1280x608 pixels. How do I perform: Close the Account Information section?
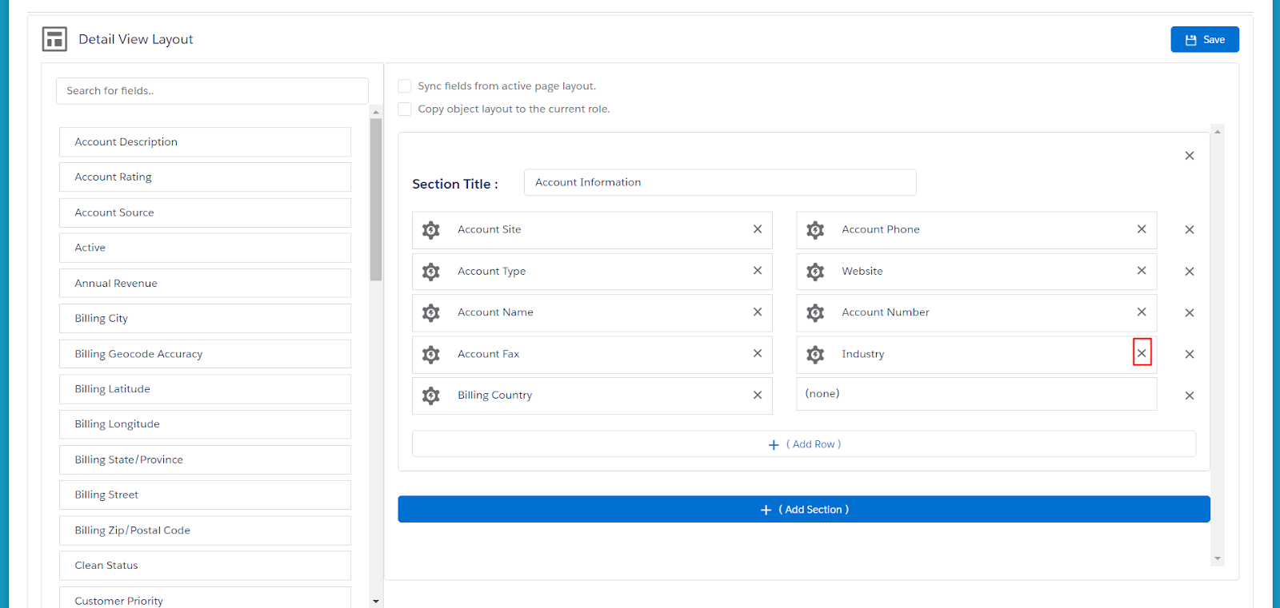tap(1190, 156)
